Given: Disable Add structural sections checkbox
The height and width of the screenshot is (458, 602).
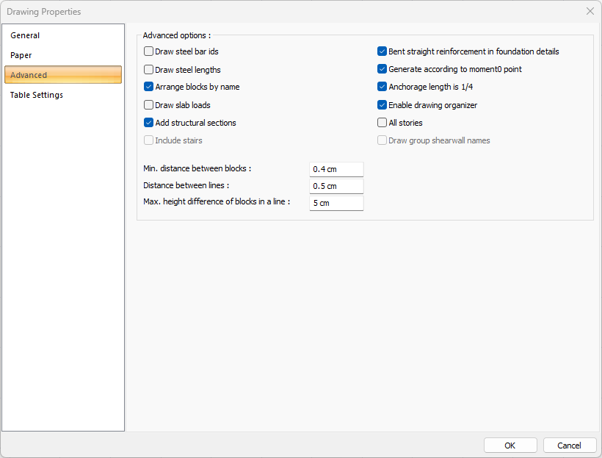Looking at the screenshot, I should click(x=149, y=123).
